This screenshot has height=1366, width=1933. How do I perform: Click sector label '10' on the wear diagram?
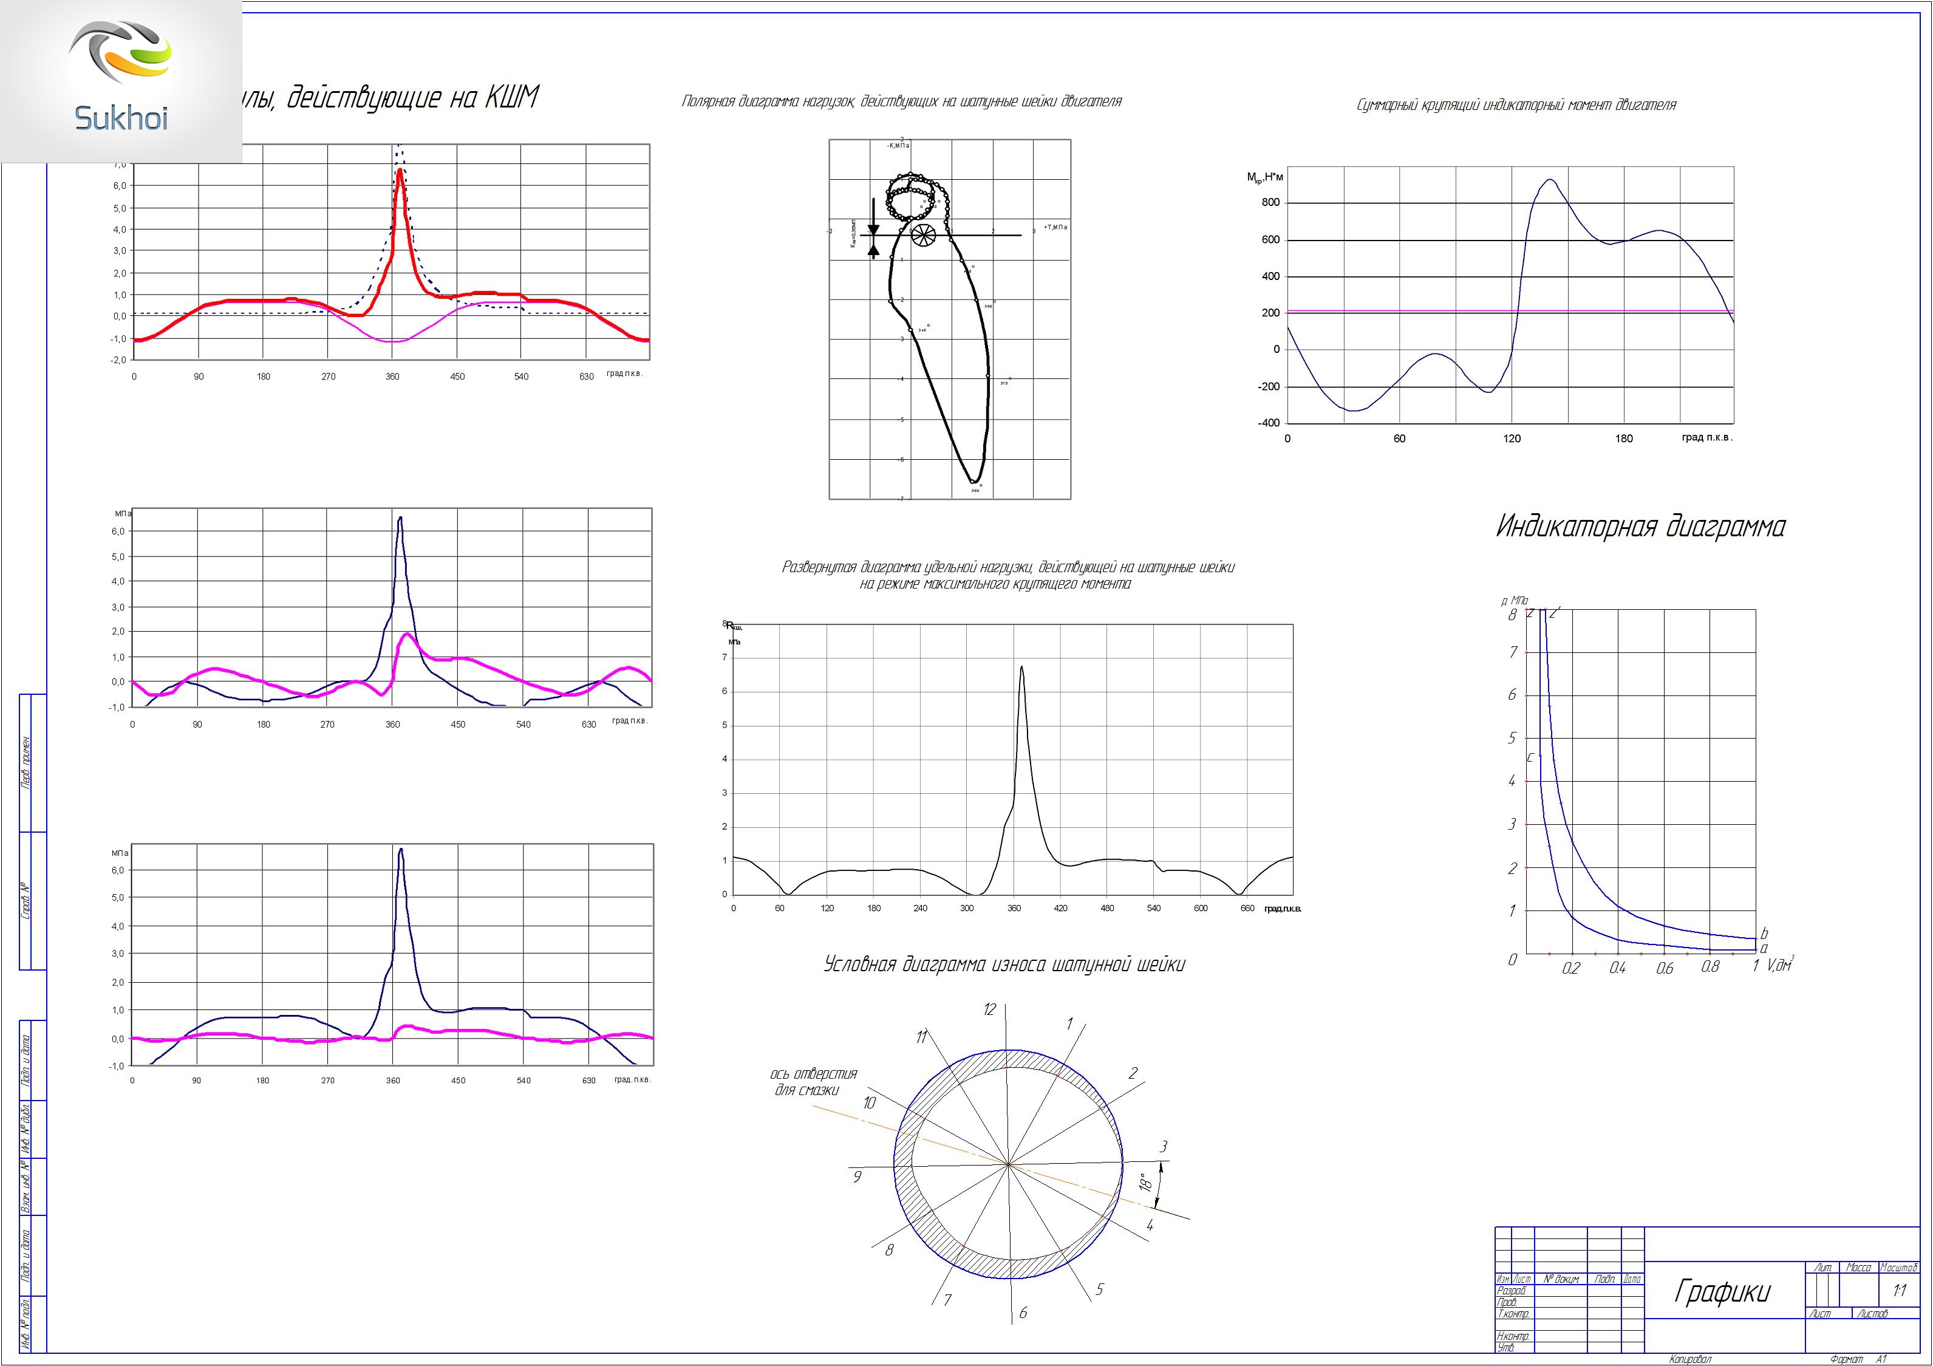[x=870, y=1102]
